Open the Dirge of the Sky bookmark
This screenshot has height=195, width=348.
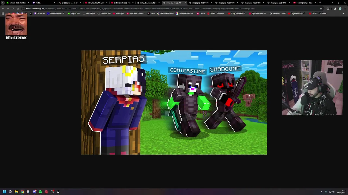(297, 13)
